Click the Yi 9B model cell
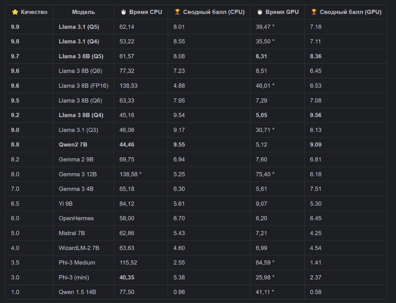The width and height of the screenshot is (396, 303). tap(66, 204)
